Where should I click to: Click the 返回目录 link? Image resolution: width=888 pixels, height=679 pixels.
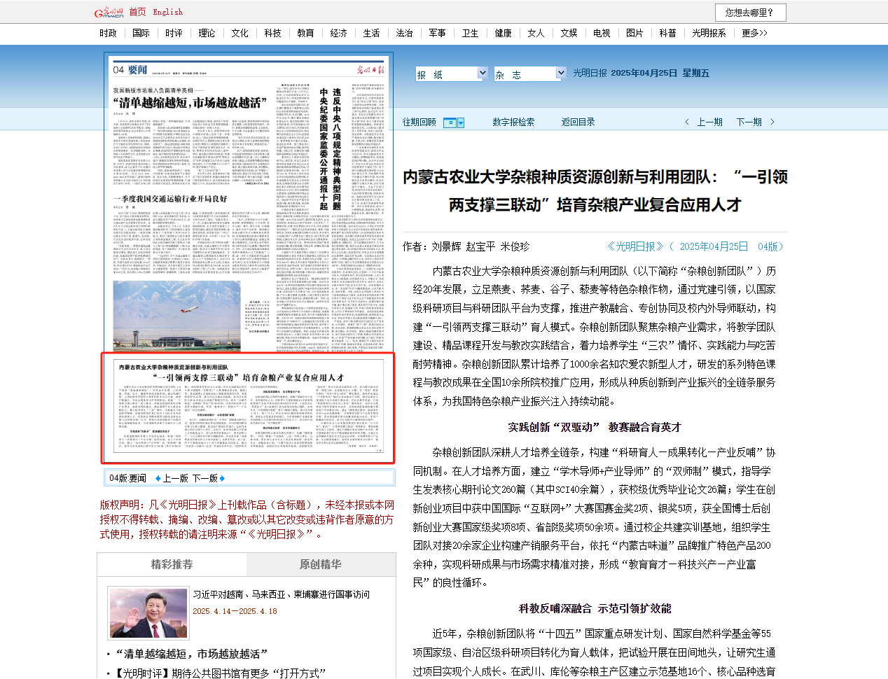pyautogui.click(x=578, y=122)
